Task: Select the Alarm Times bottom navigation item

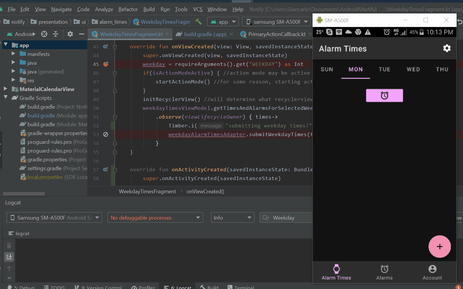Action: click(336, 272)
